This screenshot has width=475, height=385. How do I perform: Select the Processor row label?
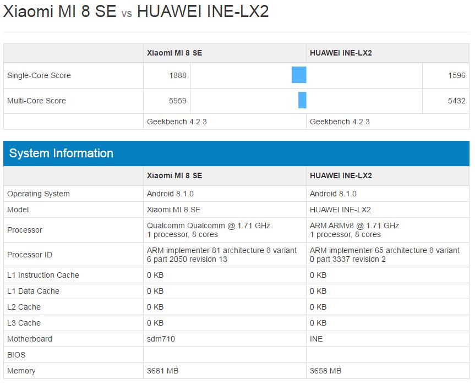[25, 230]
